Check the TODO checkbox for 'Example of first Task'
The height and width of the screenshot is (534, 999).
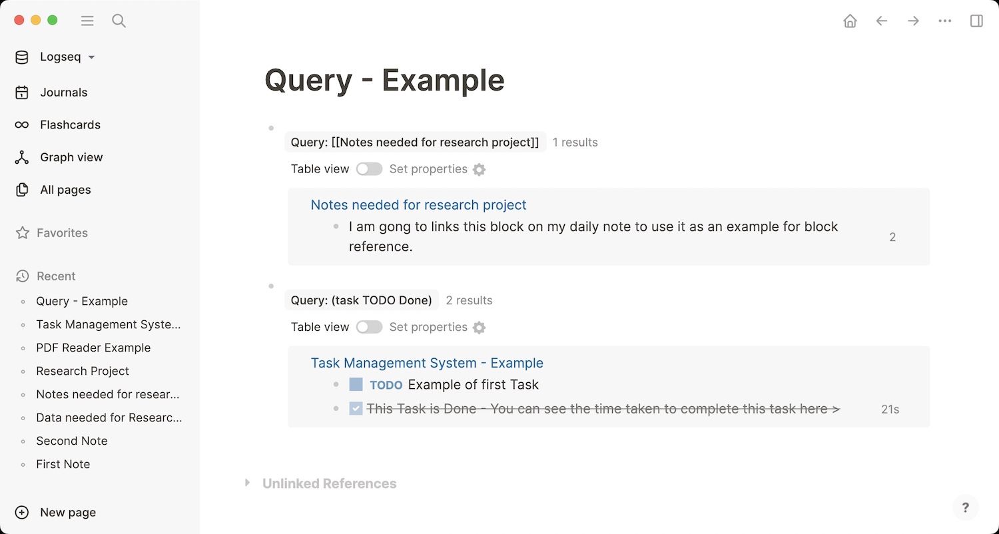(x=356, y=384)
